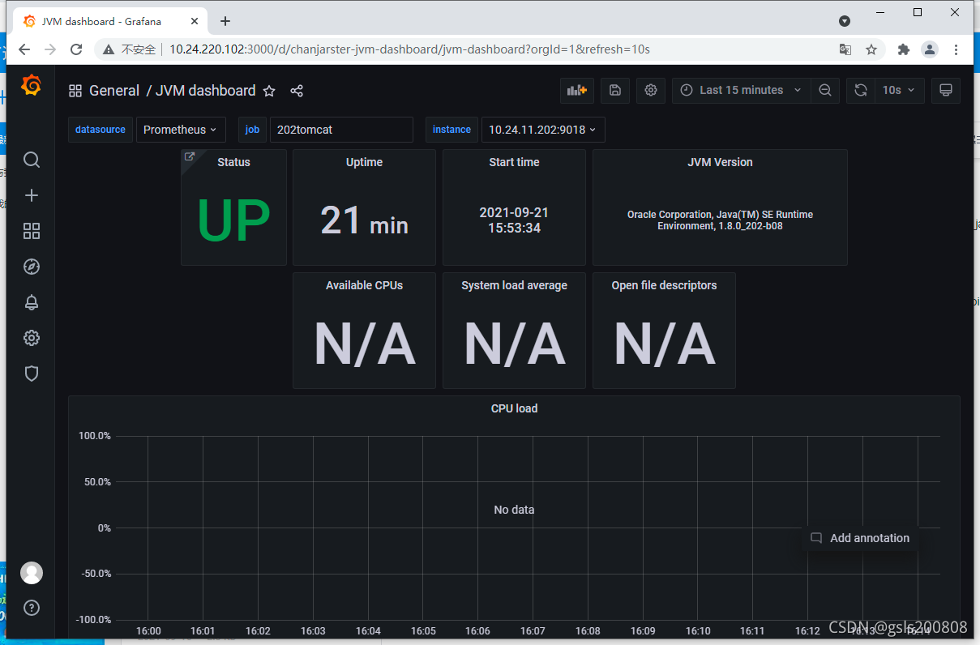Zoom out the time range

(x=825, y=90)
